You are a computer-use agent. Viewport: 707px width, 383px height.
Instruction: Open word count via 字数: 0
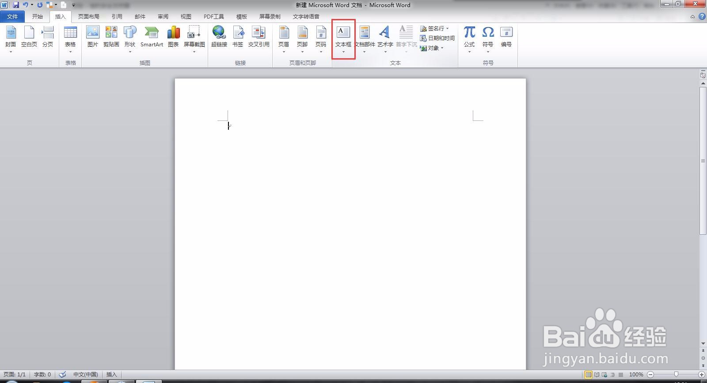[42, 374]
